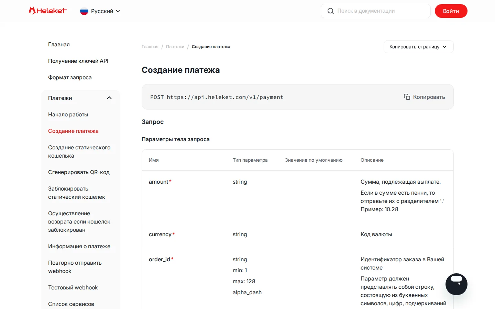Image resolution: width=495 pixels, height=309 pixels.
Task: Open Главная in the sidebar
Action: (x=59, y=44)
